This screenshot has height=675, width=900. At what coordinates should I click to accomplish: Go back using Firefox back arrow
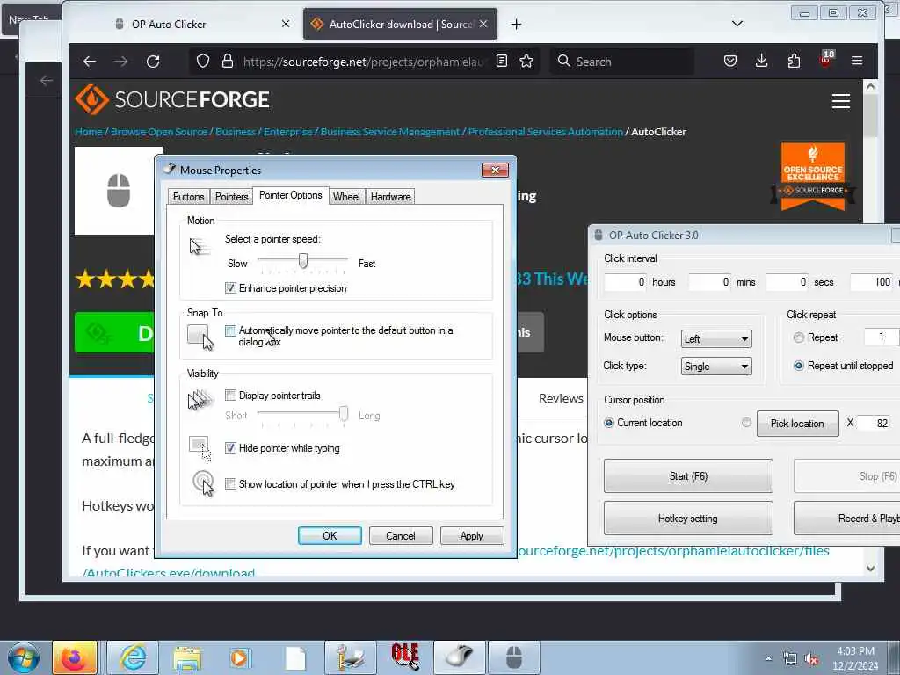pos(90,62)
